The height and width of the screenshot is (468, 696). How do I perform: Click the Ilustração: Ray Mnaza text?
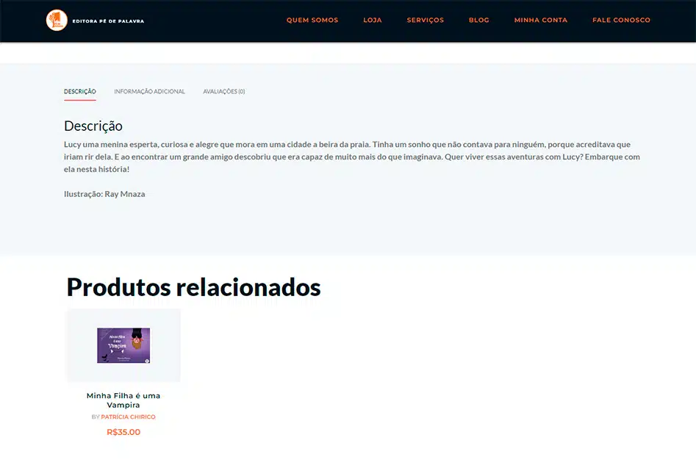(104, 194)
